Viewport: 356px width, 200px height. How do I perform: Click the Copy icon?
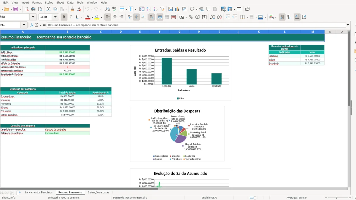point(55,9)
